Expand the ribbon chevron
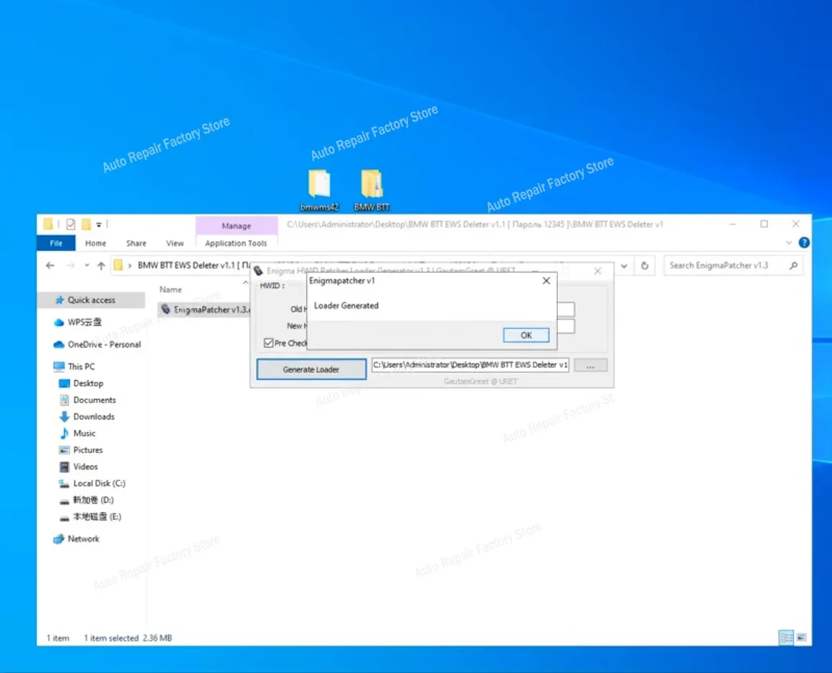 789,242
